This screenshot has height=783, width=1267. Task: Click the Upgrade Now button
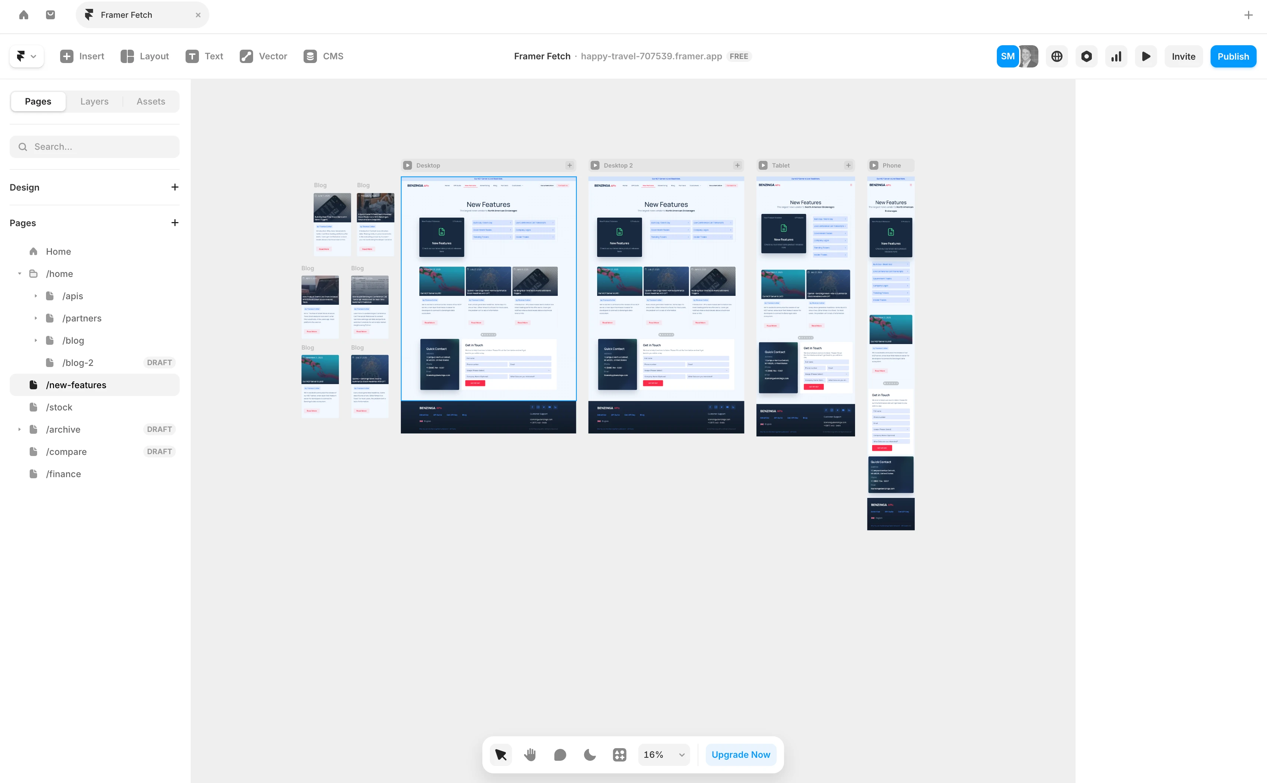740,754
